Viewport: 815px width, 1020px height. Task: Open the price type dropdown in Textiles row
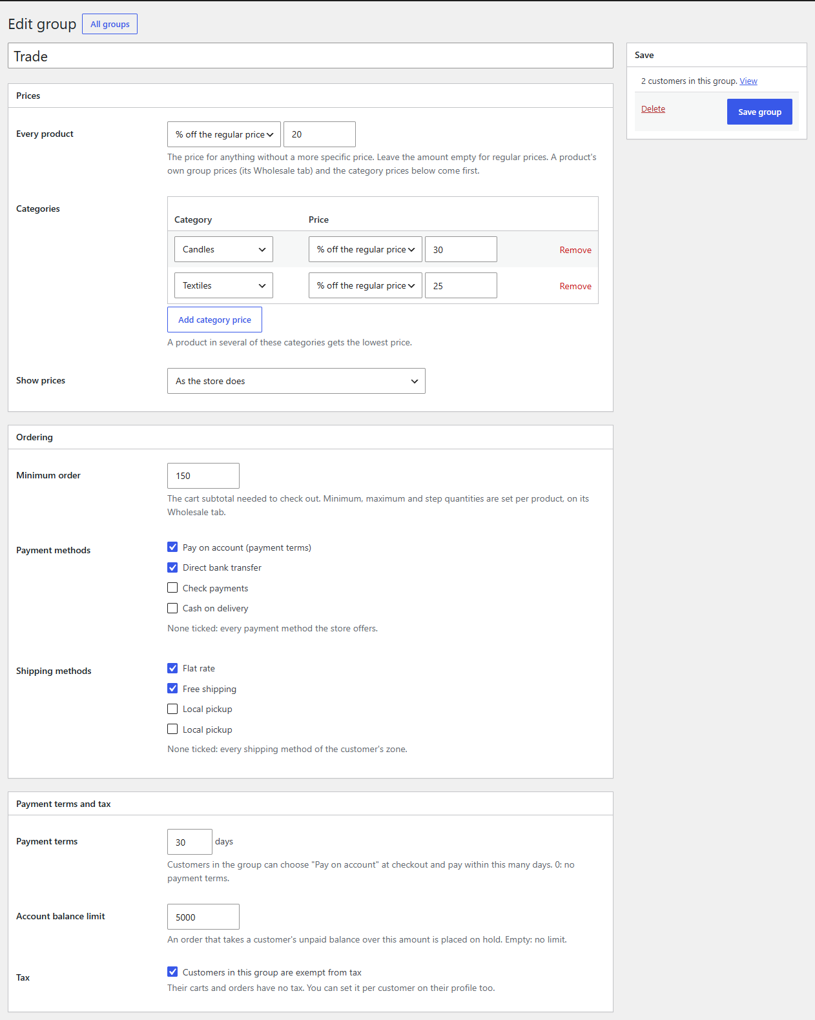pyautogui.click(x=365, y=285)
